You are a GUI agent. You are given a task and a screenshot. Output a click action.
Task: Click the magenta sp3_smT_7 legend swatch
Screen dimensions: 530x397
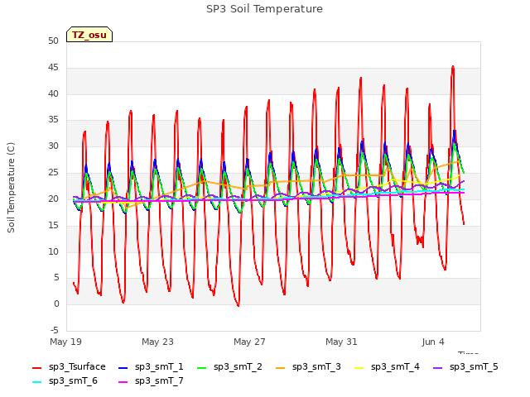coord(123,382)
